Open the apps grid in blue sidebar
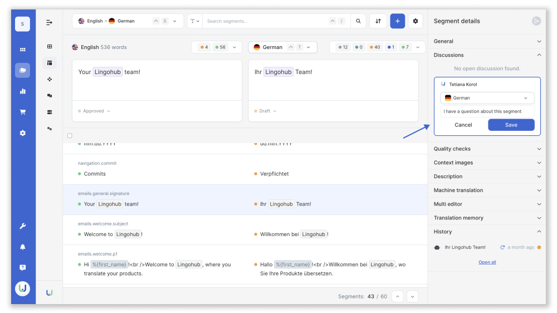Screen dimensions: 557x313 (x=23, y=50)
